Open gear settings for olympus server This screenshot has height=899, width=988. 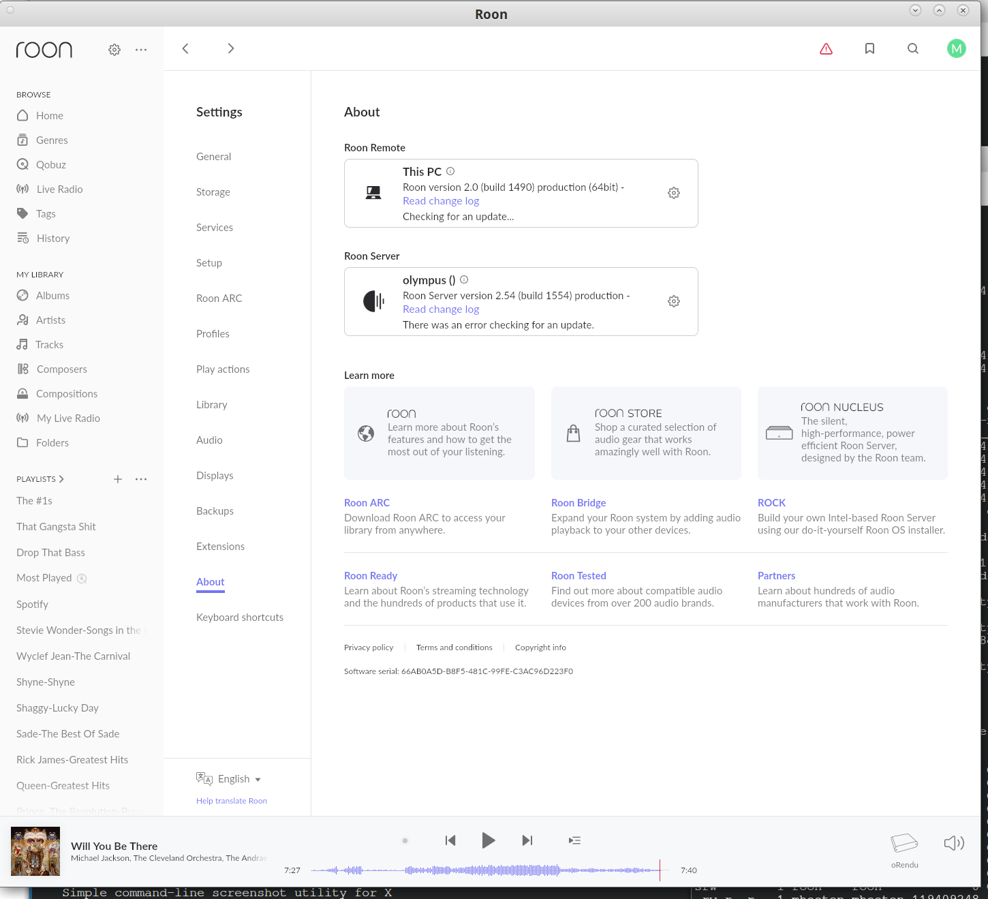(673, 301)
